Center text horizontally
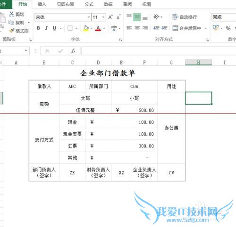This screenshot has width=236, height=227. click(137, 28)
